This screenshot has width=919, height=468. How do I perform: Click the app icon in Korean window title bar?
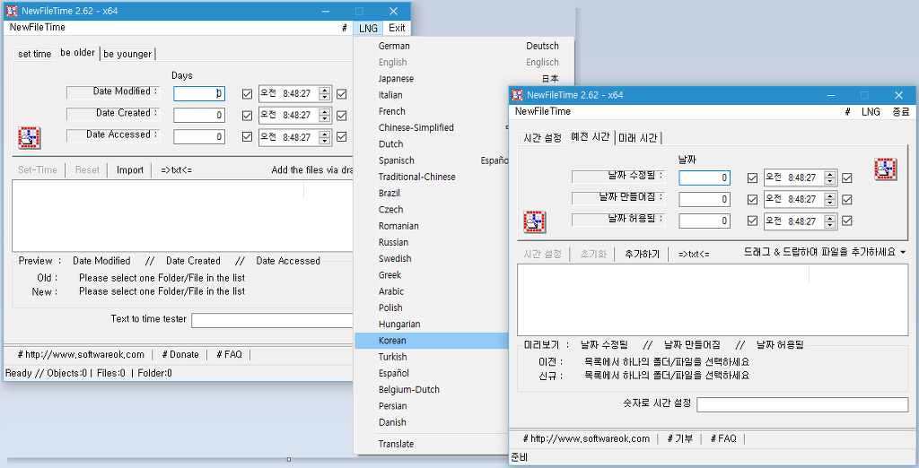coord(517,95)
